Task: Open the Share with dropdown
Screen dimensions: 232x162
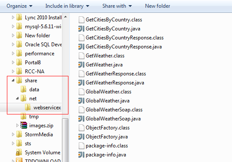Action: 117,6
